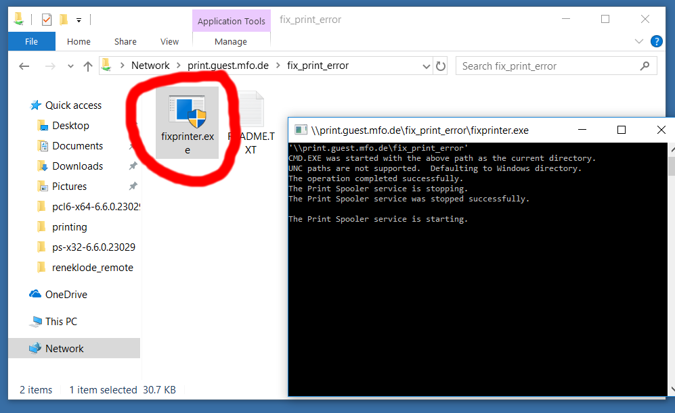The image size is (675, 413).
Task: Go up one folder level arrow
Action: click(x=87, y=66)
